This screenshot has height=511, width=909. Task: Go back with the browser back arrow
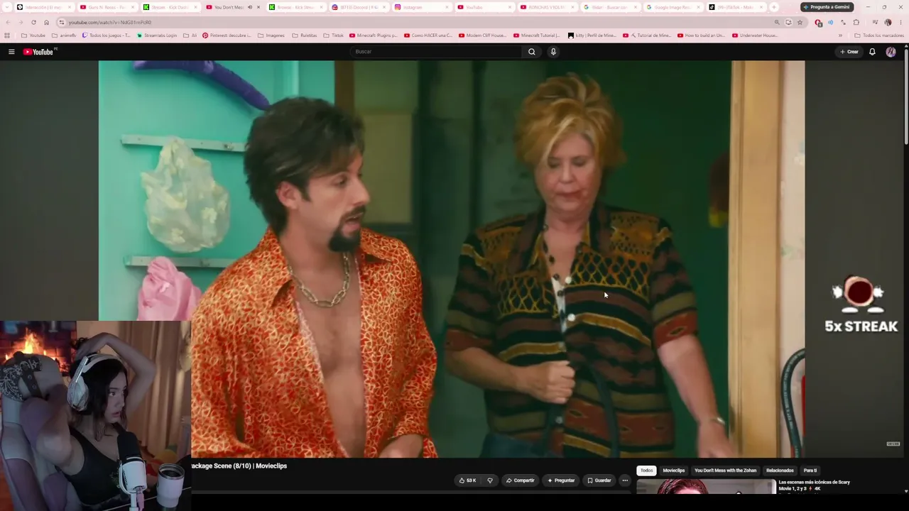click(x=8, y=22)
